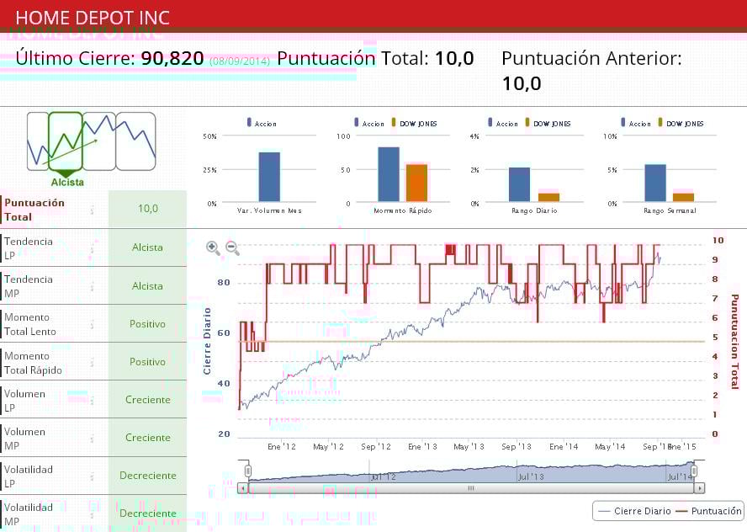This screenshot has height=532, width=747.
Task: Click the navigator scrollbar right arrow
Action: (699, 488)
